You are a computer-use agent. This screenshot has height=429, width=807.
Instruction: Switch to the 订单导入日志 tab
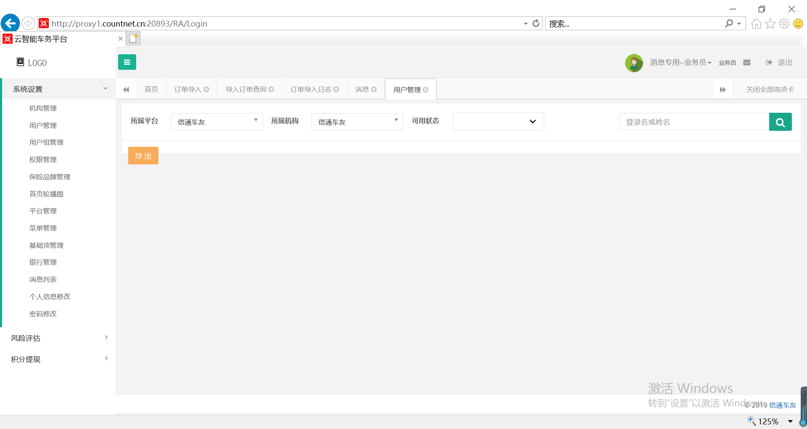311,89
